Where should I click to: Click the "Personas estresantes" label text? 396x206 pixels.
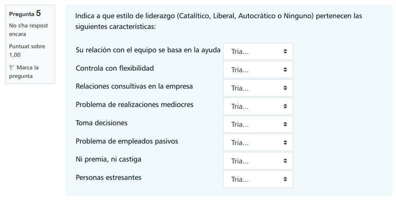tap(108, 178)
